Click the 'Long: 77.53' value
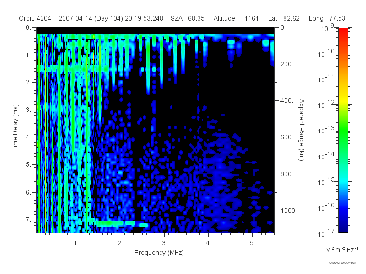Viewport: 366px width, 274px height. 327,18
